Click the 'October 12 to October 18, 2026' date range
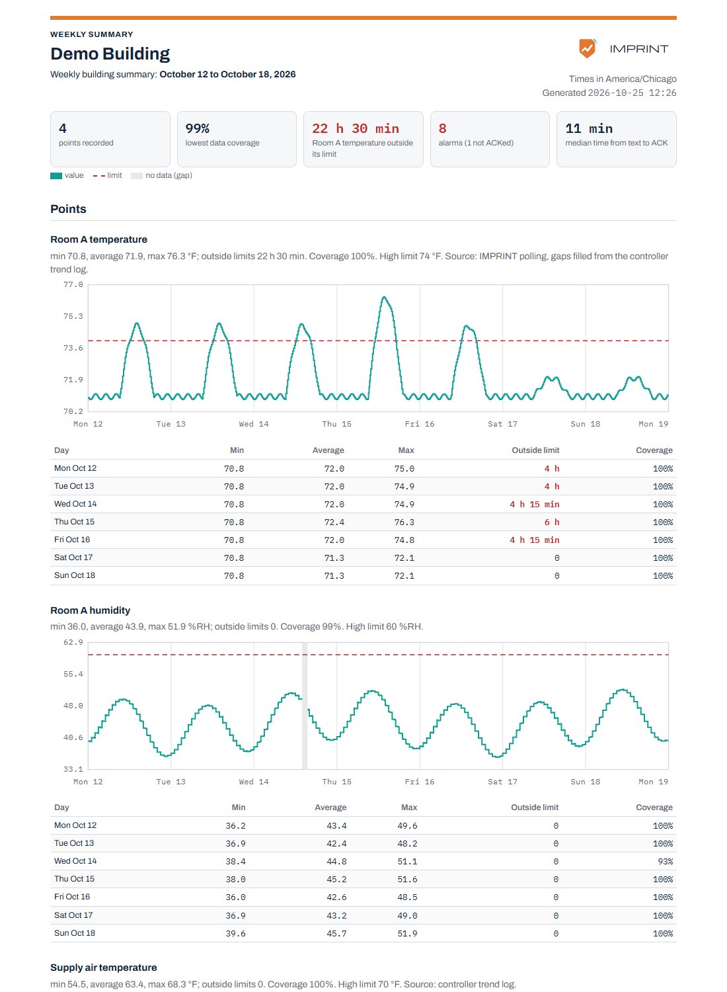The image size is (727, 992). click(227, 74)
